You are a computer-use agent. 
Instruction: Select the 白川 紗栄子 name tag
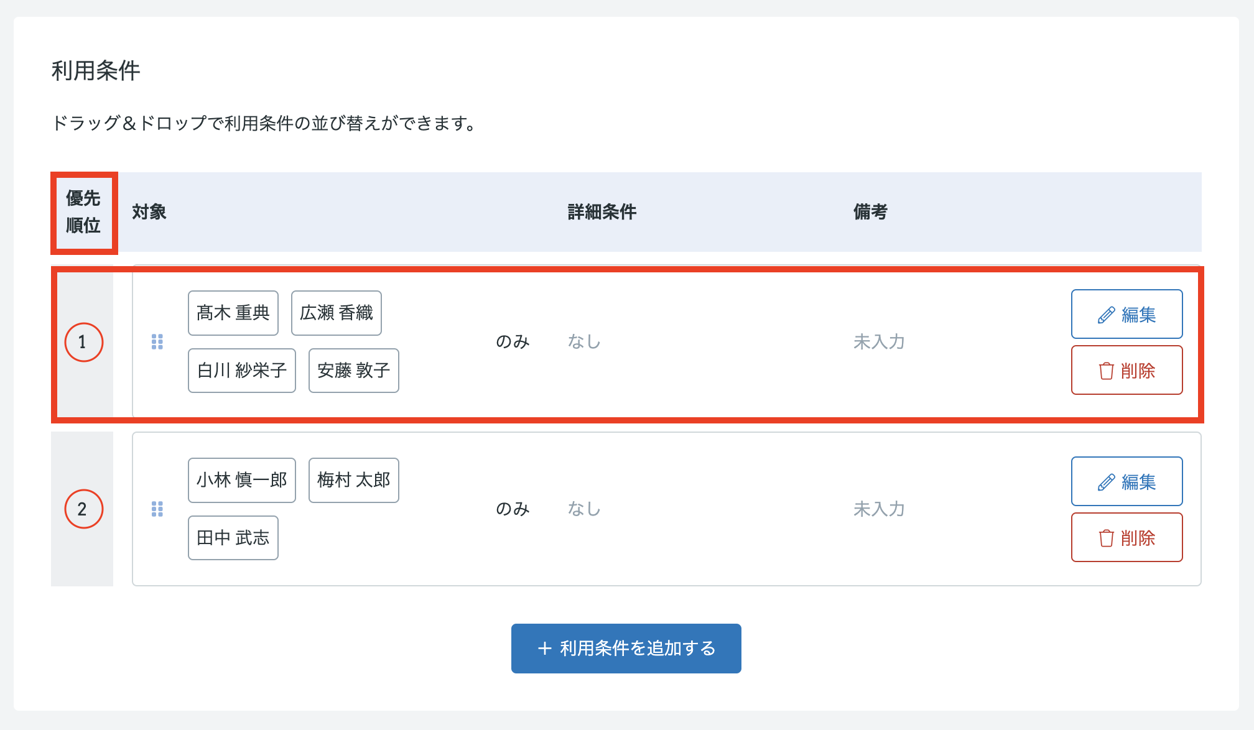click(242, 371)
